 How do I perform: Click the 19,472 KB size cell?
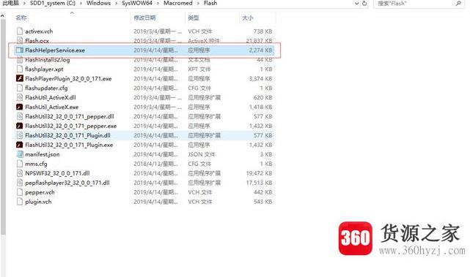point(260,173)
